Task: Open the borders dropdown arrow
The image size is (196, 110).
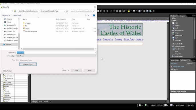Action: point(126,11)
